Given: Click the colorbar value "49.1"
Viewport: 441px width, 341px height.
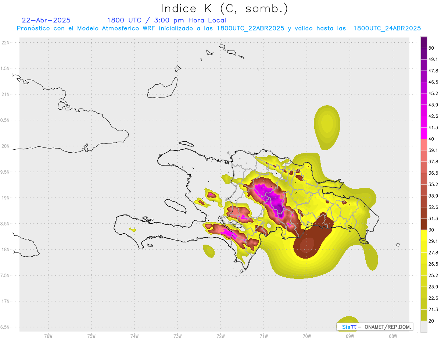Looking at the screenshot, I should (x=433, y=59).
